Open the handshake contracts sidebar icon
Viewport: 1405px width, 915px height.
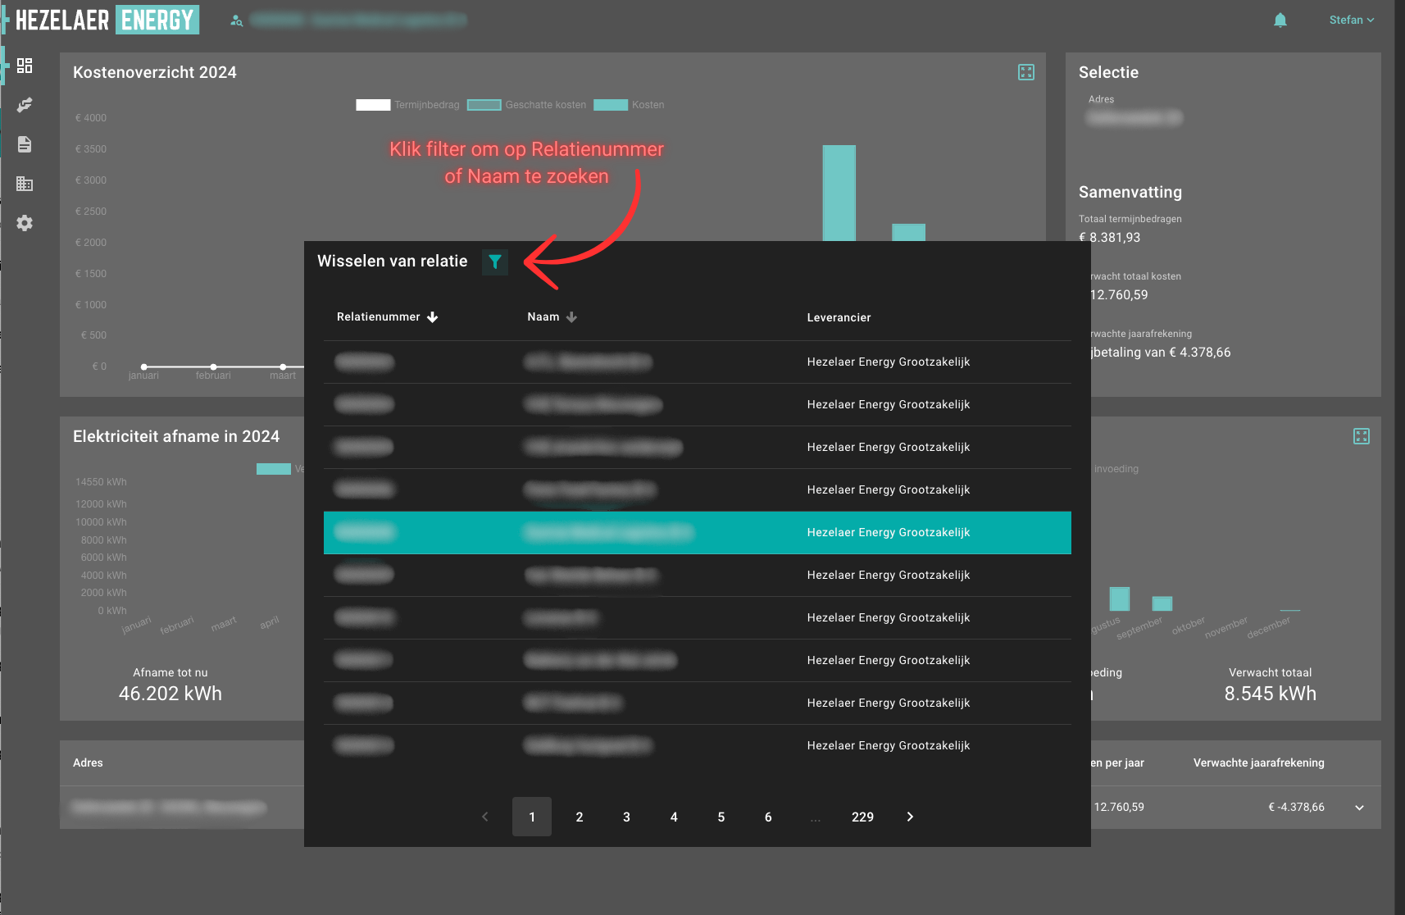25,105
